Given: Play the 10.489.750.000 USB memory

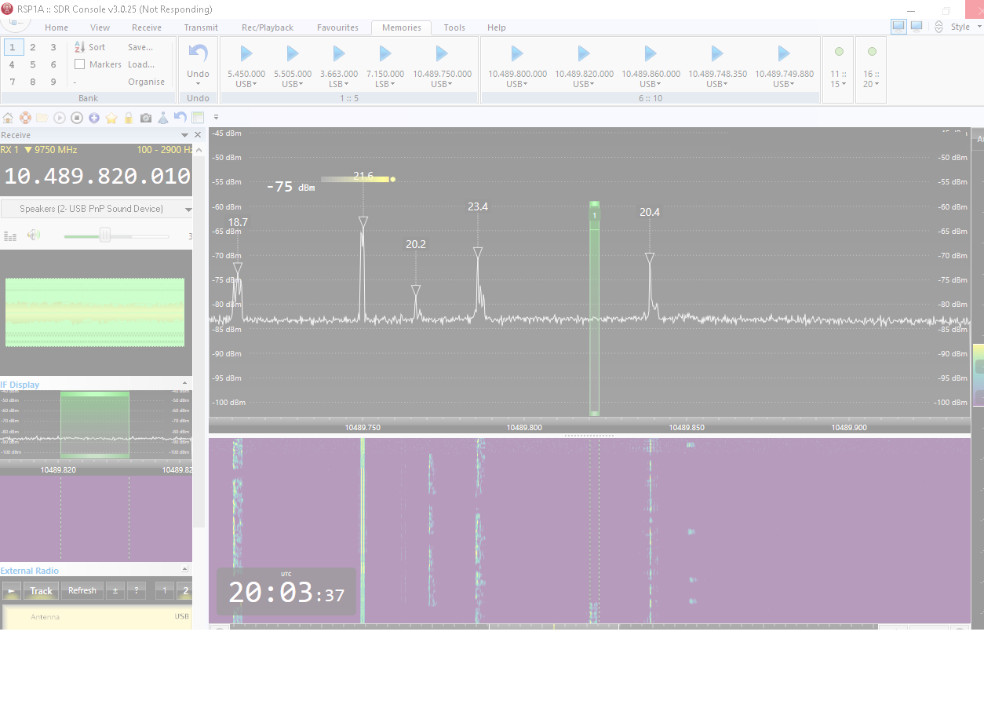Looking at the screenshot, I should point(442,54).
